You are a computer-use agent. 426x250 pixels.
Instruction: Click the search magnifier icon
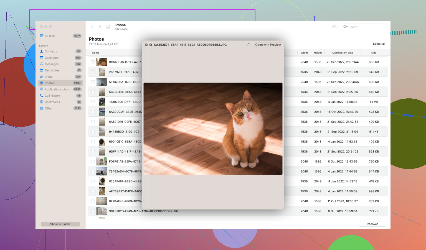[x=345, y=27]
